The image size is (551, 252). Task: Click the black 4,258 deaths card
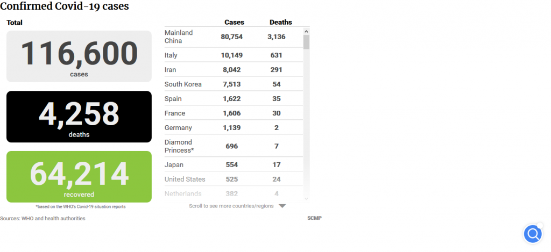point(79,117)
